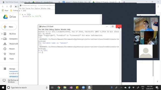Open Help menu in Python Shell
This screenshot has width=161, height=90.
pyautogui.click(x=69, y=29)
